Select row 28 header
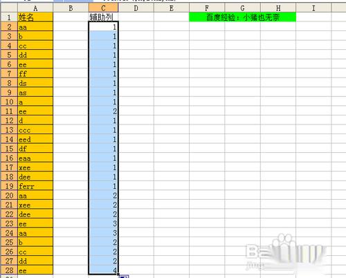Screen dimensions: 346x278 [9, 270]
